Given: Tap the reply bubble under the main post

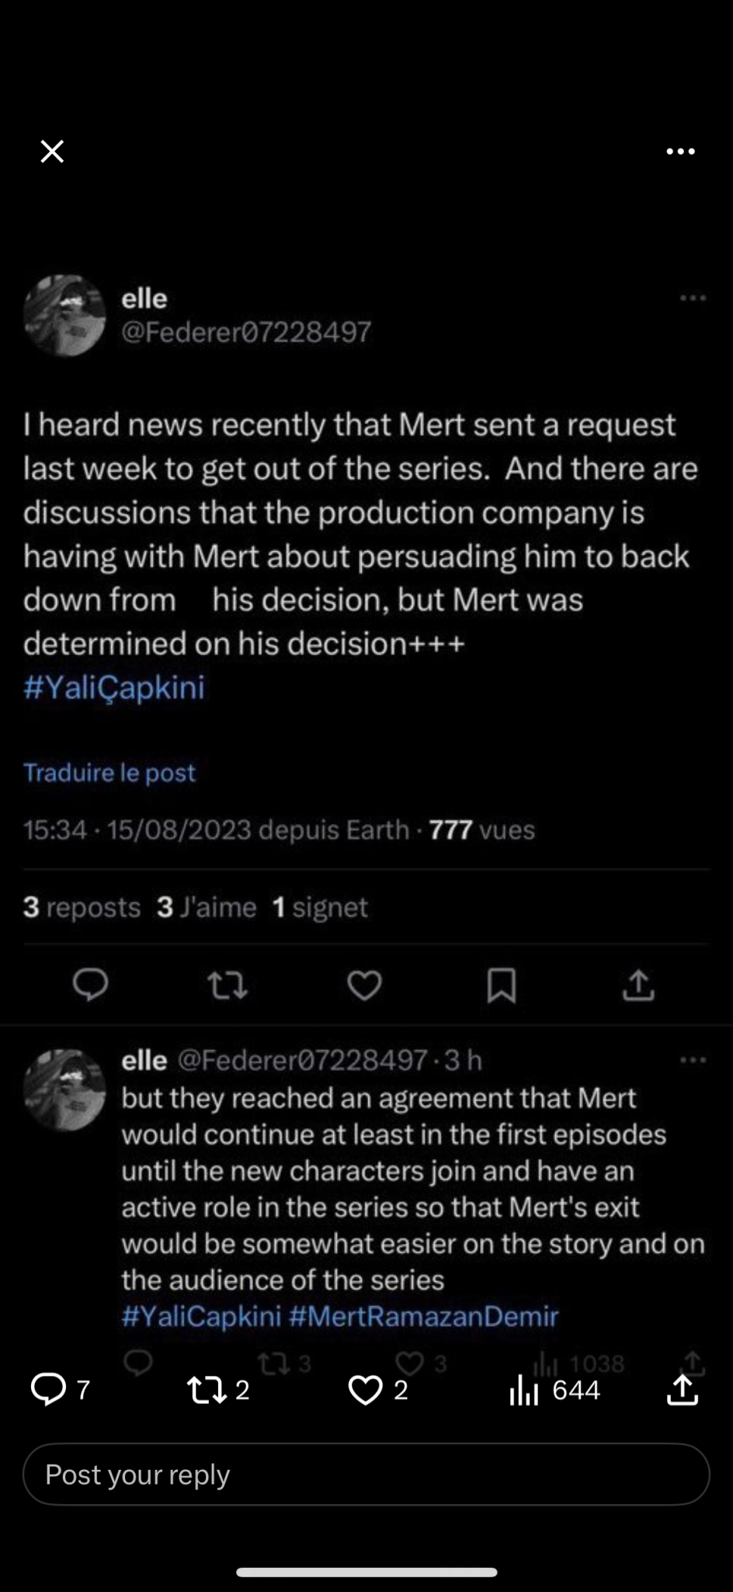Looking at the screenshot, I should [91, 985].
